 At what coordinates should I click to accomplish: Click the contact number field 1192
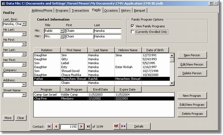coord(69,126)
